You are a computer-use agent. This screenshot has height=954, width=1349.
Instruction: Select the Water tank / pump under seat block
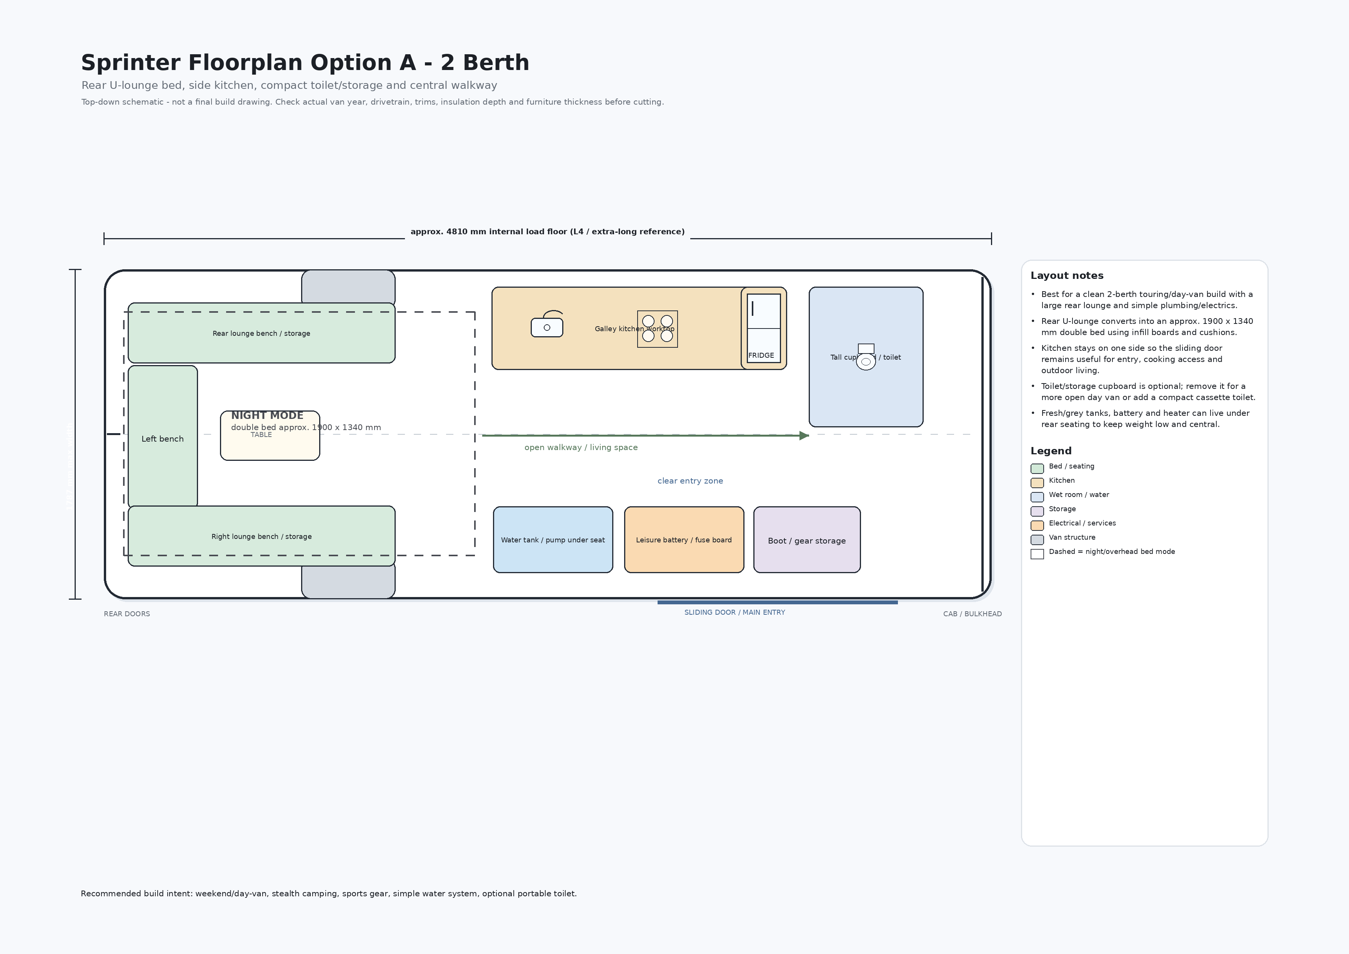pos(553,540)
